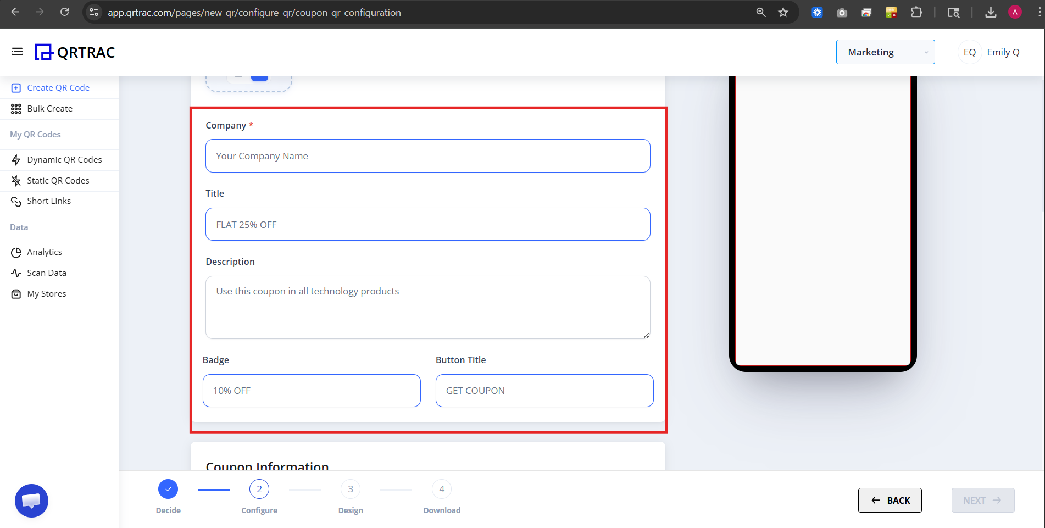Viewport: 1045px width, 528px height.
Task: Open the chat support widget
Action: click(31, 501)
